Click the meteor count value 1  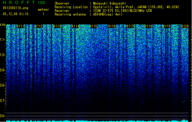[x=43, y=14]
